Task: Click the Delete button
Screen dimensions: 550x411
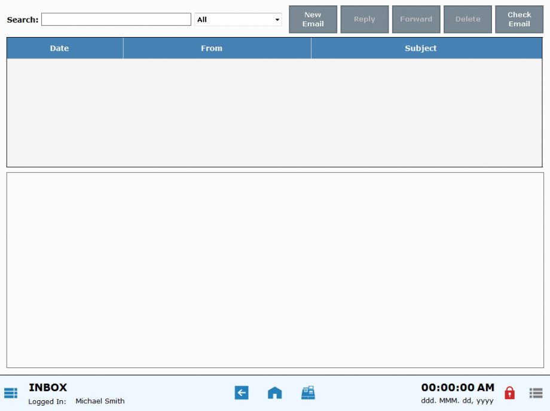Action: pos(467,19)
